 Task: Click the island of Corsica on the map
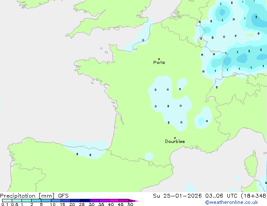(251, 164)
